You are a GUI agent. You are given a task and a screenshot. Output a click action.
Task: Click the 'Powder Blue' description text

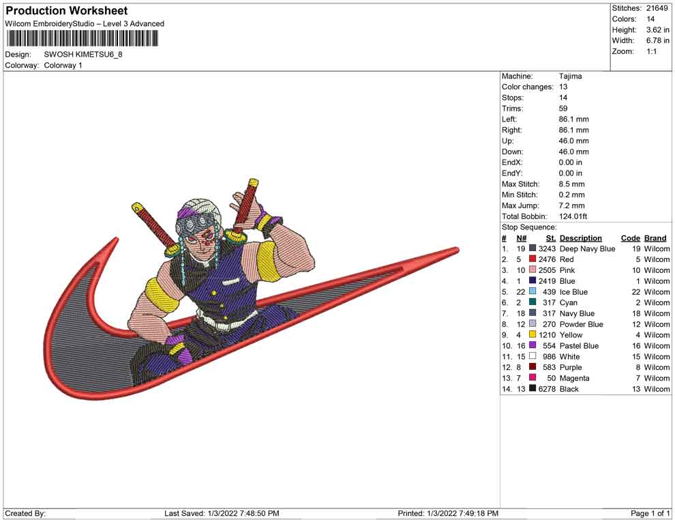point(581,324)
